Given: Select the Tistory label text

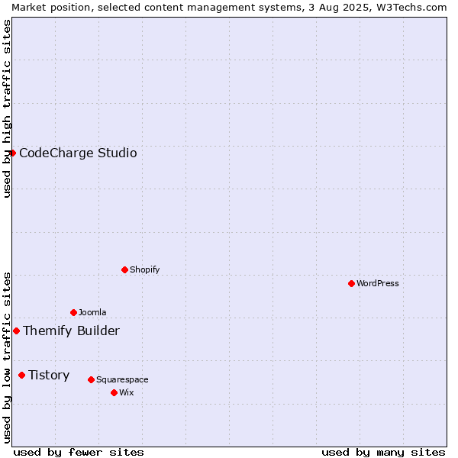Looking at the screenshot, I should [49, 376].
